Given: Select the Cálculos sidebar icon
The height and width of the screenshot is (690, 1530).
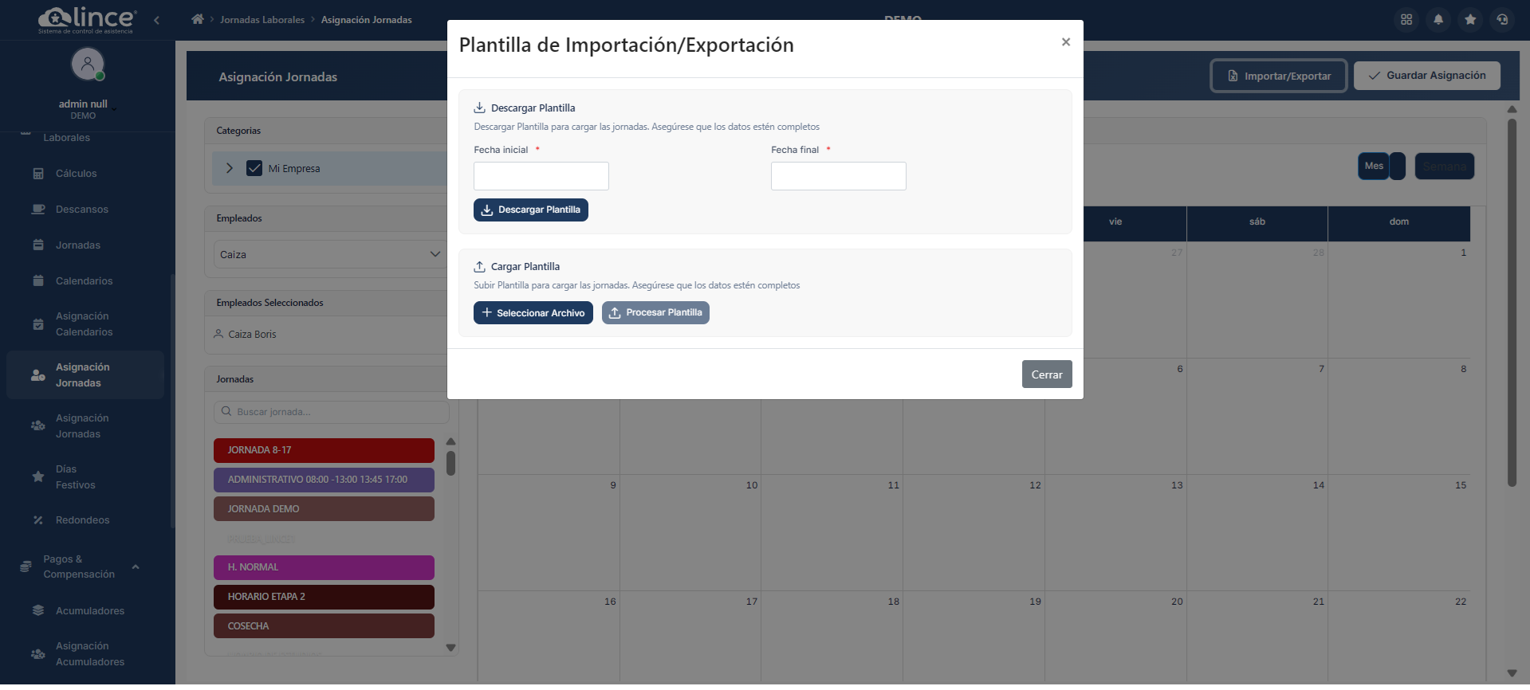Looking at the screenshot, I should point(38,173).
